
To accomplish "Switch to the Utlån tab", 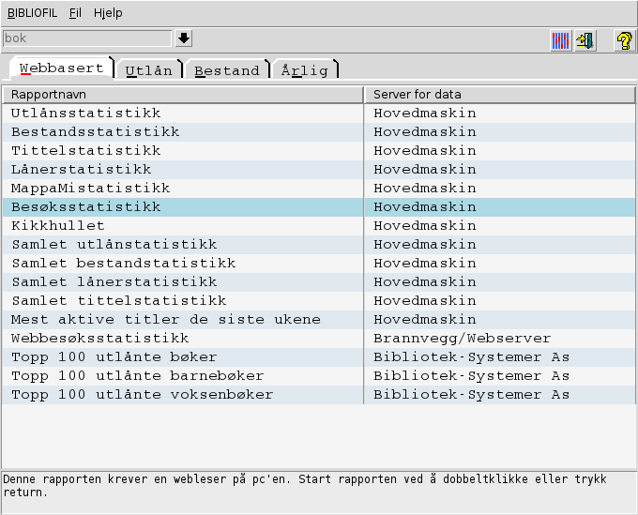I will click(150, 70).
